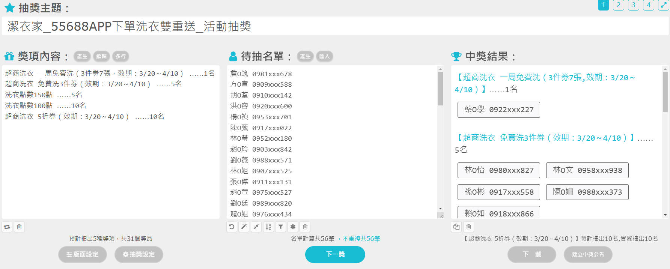
Task: Click candidate 劉O薇 0988xxx571
Action: point(261,160)
